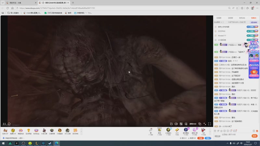Switch to the third leaderboard tab with (48)
Screen dimensions: 260x146
click(242, 18)
